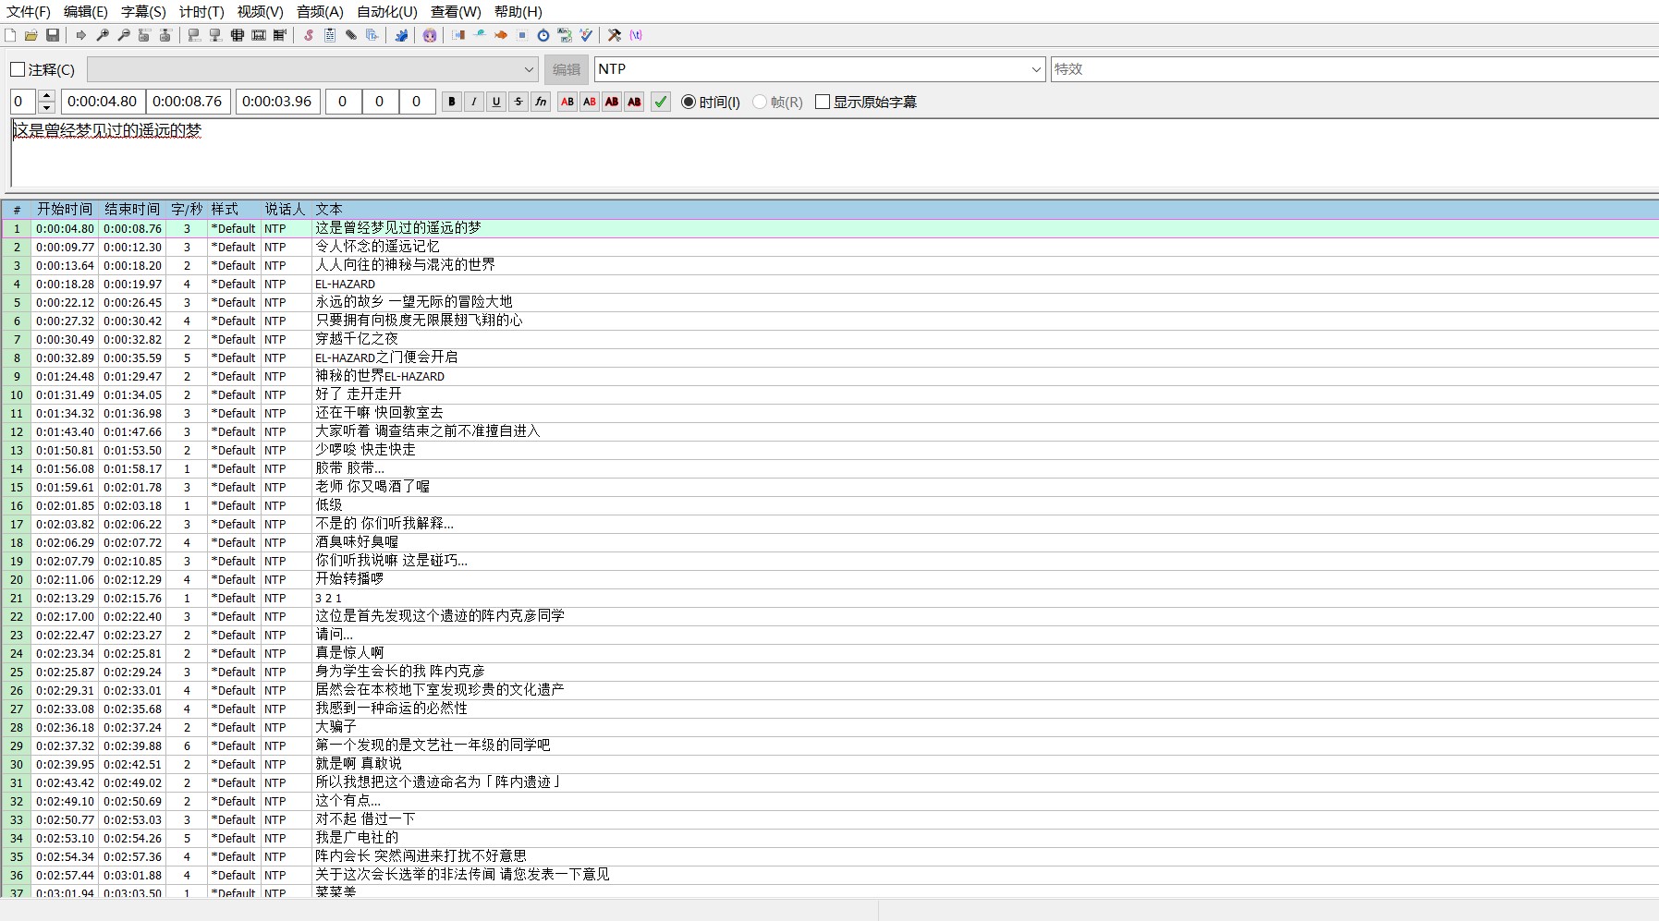Open the Resample Resolution icon
Viewport: 1659px width, 921px height.
[x=522, y=35]
